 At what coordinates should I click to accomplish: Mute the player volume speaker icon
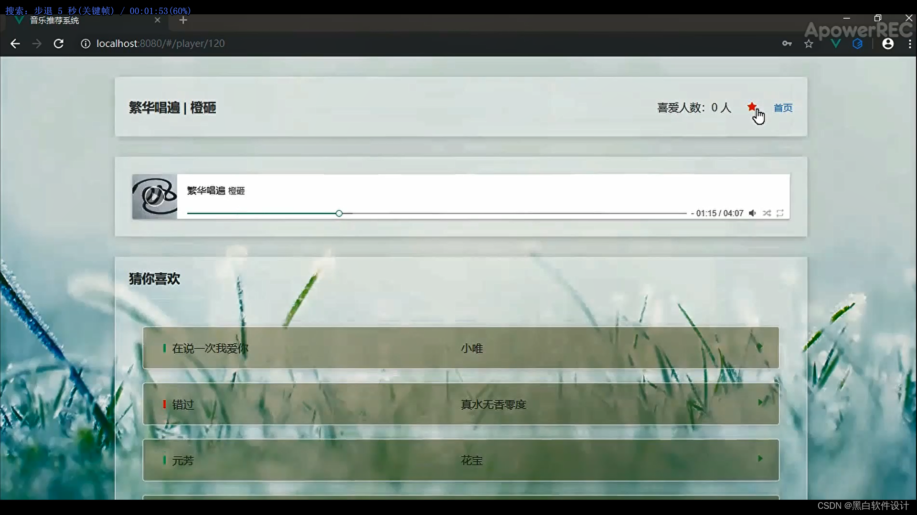coord(752,213)
